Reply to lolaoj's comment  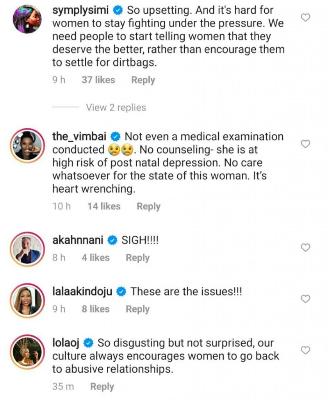coord(102,387)
